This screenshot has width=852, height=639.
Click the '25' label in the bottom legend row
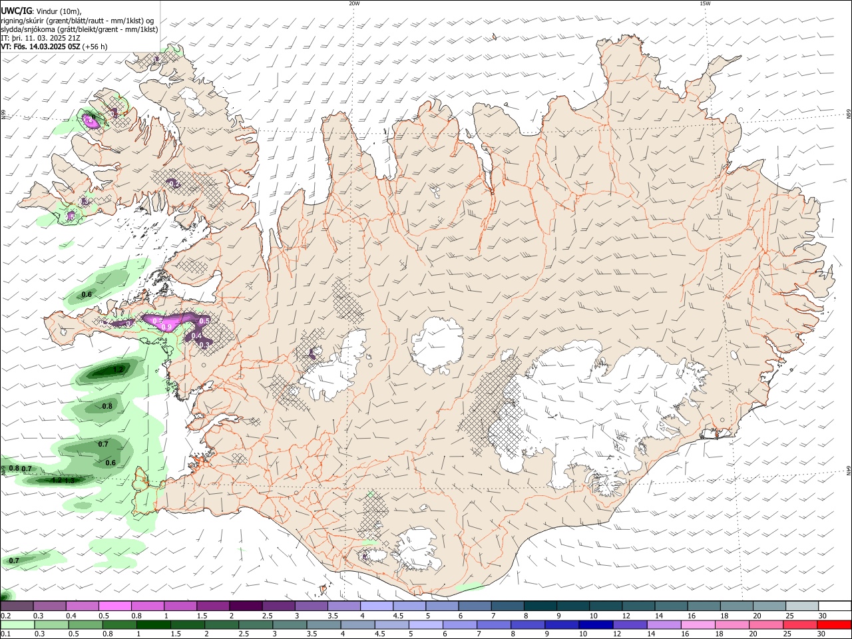click(787, 634)
